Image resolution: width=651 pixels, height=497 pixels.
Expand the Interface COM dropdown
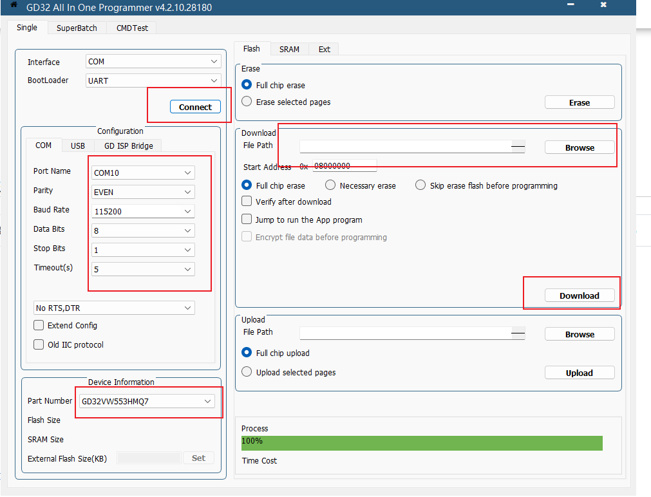153,62
